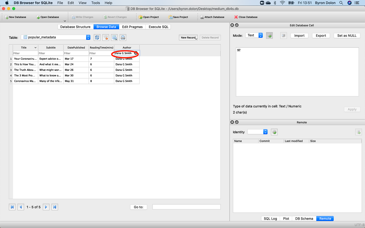Open the Identity dropdown
This screenshot has height=228, width=365.
(258, 132)
